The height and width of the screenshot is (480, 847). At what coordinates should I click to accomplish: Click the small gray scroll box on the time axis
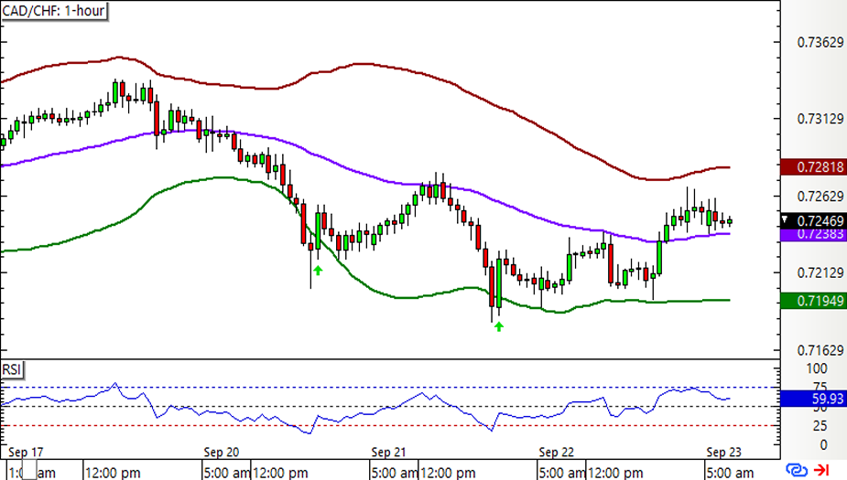[x=29, y=470]
